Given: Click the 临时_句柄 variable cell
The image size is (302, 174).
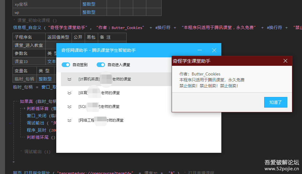Looking at the screenshot, I should coord(24,79).
